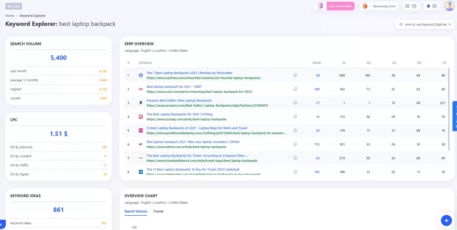Click info icon for Travel and Leisure result
457x230 pixels.
pyautogui.click(x=295, y=158)
